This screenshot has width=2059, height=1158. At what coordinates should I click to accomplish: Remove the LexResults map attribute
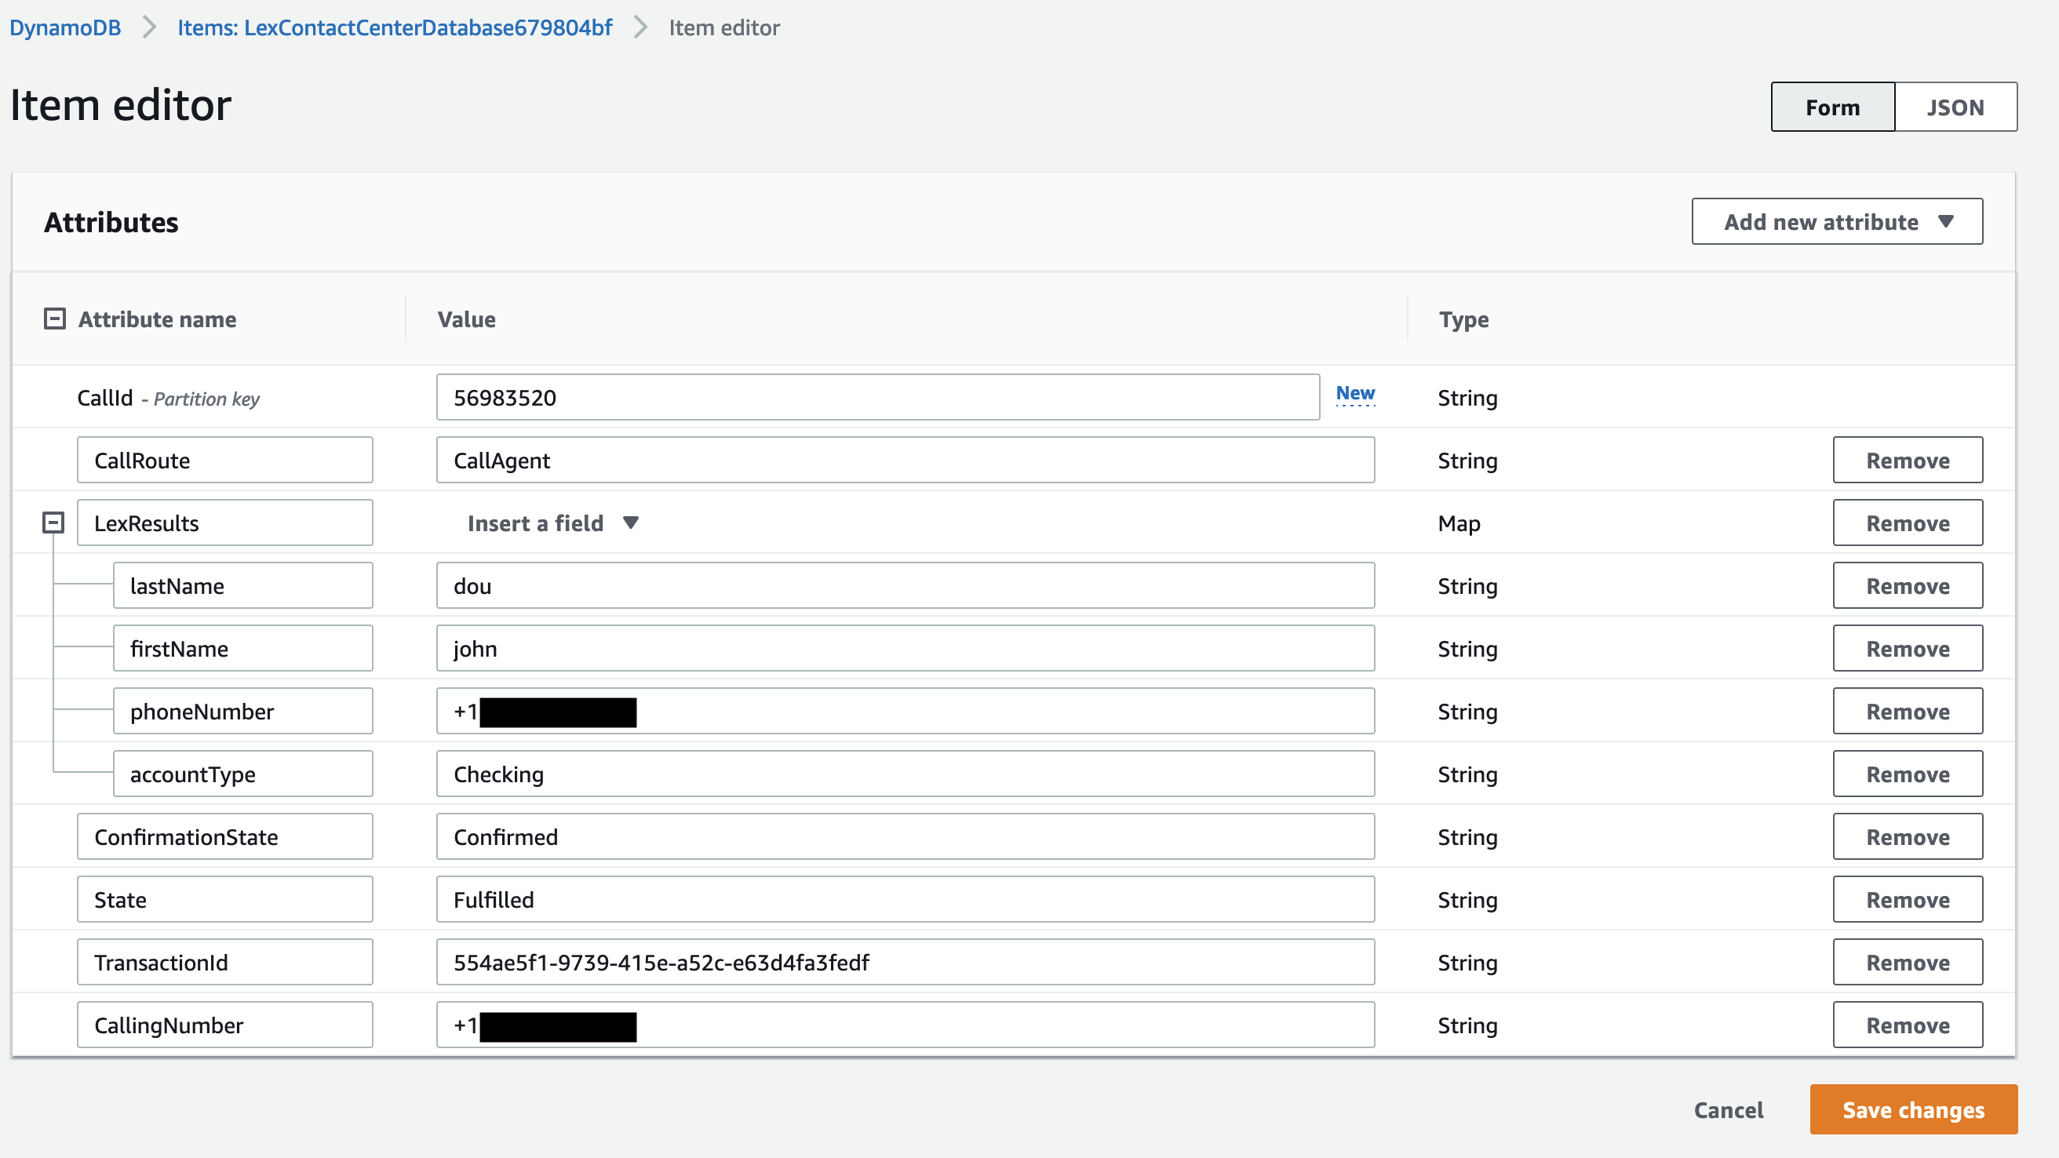[x=1907, y=523]
